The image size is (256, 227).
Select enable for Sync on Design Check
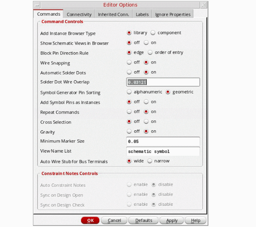[x=129, y=204]
